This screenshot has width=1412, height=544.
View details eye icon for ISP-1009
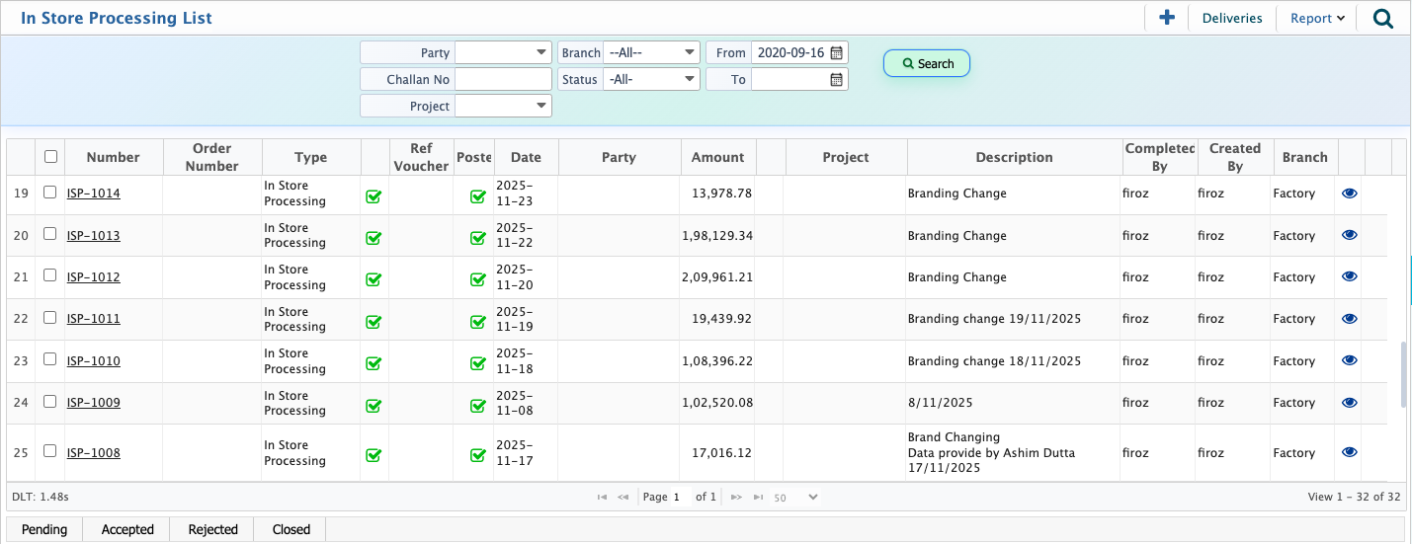coord(1350,403)
